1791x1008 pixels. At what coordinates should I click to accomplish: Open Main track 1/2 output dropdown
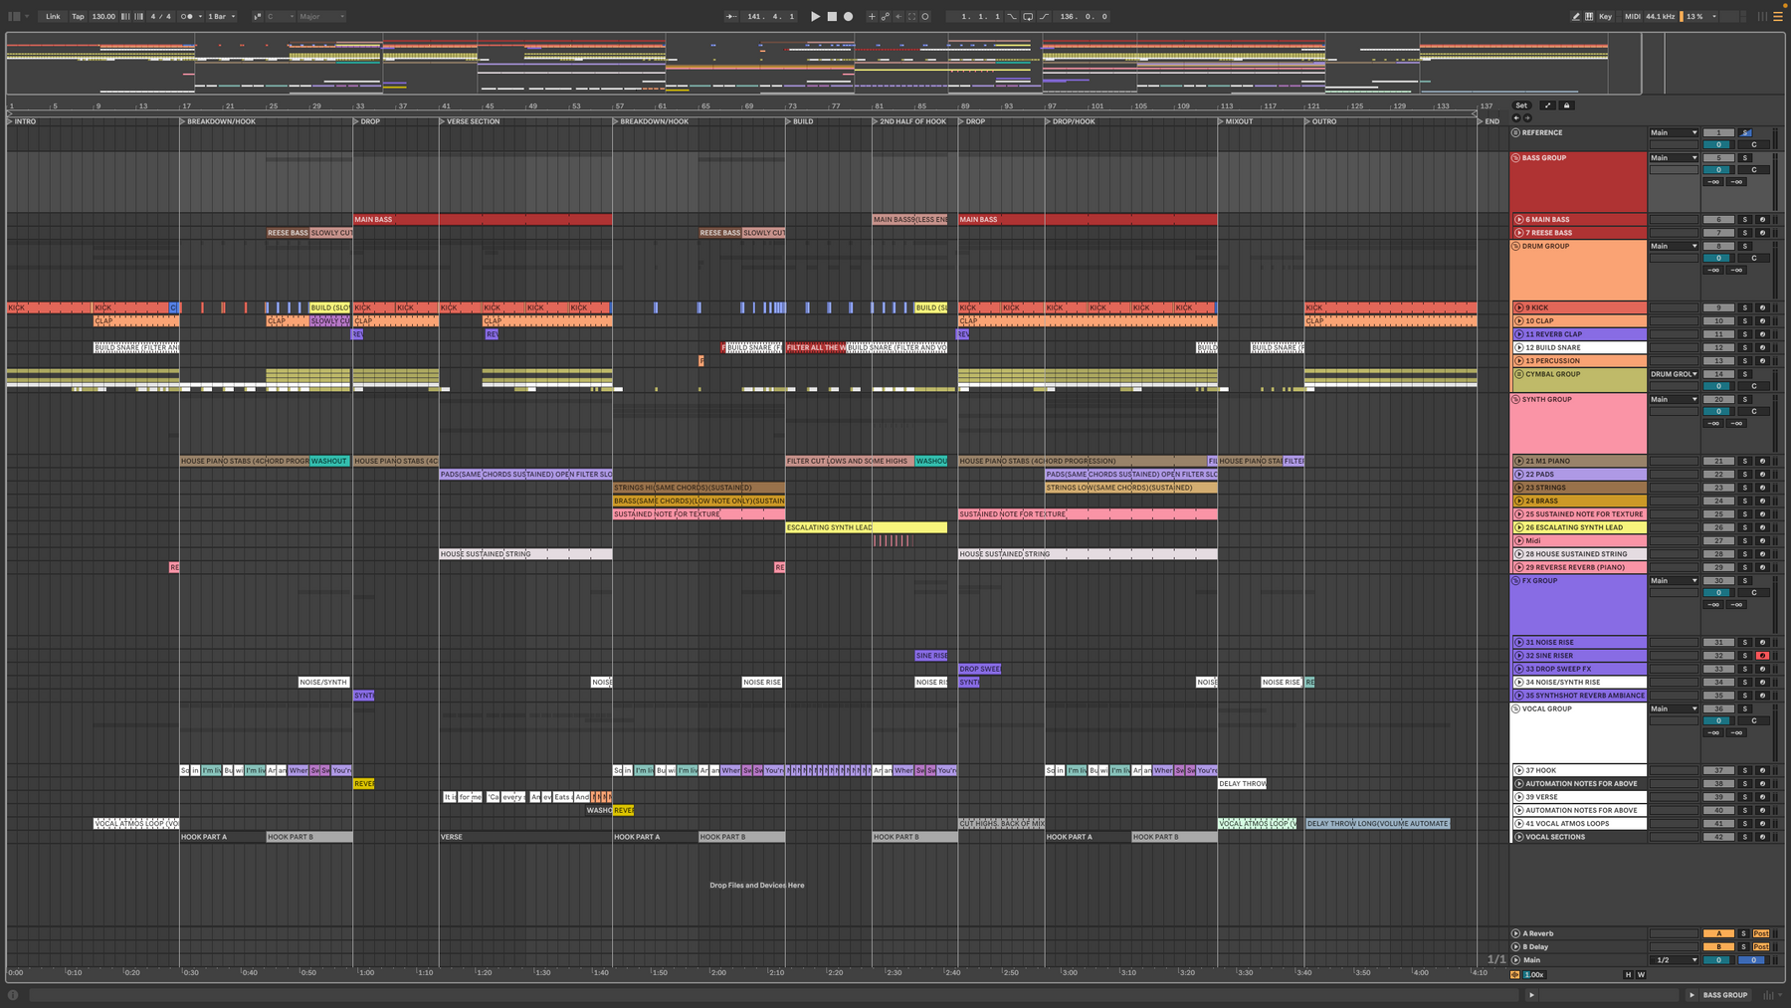[x=1674, y=960]
